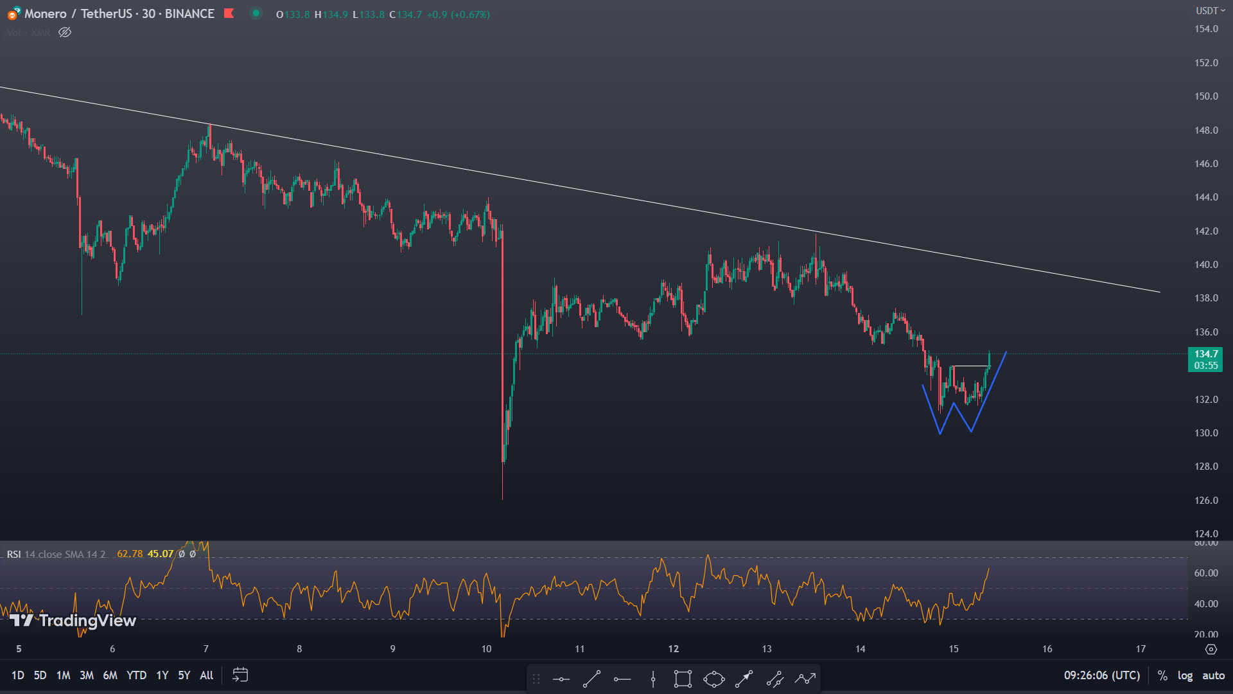Select the trend line drawing tool

(591, 679)
